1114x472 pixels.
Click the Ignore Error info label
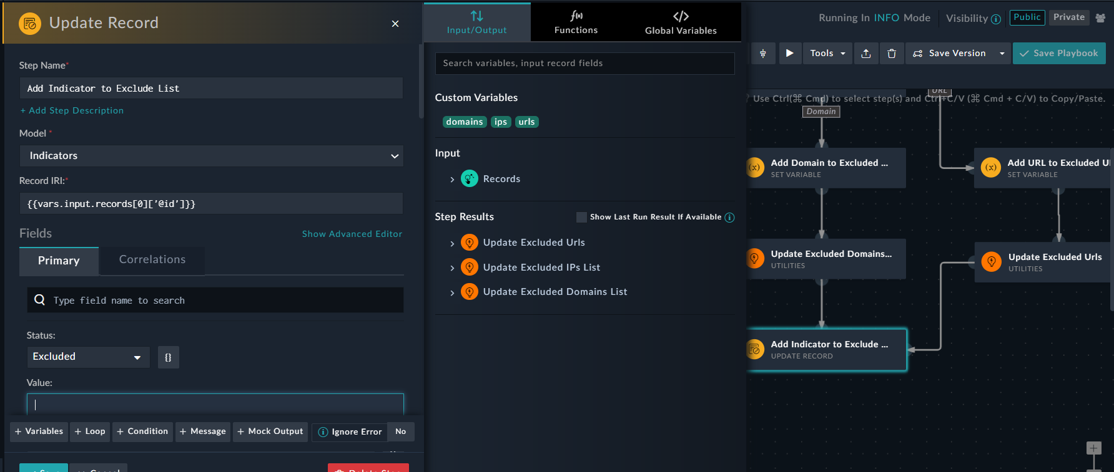pyautogui.click(x=350, y=432)
